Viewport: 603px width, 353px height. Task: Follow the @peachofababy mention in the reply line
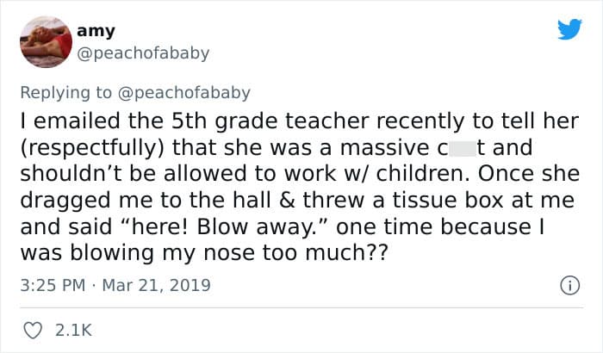(x=183, y=93)
